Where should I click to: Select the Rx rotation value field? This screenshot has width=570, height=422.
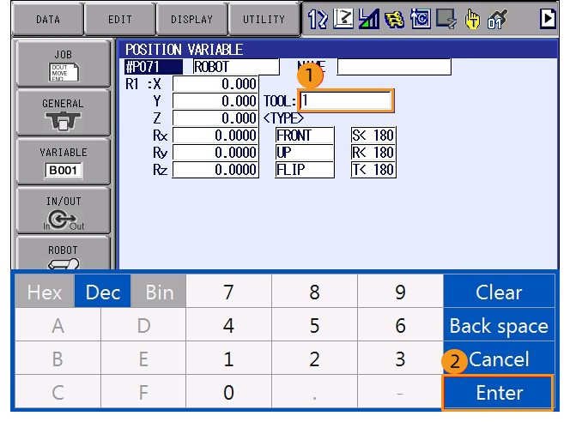click(x=215, y=136)
